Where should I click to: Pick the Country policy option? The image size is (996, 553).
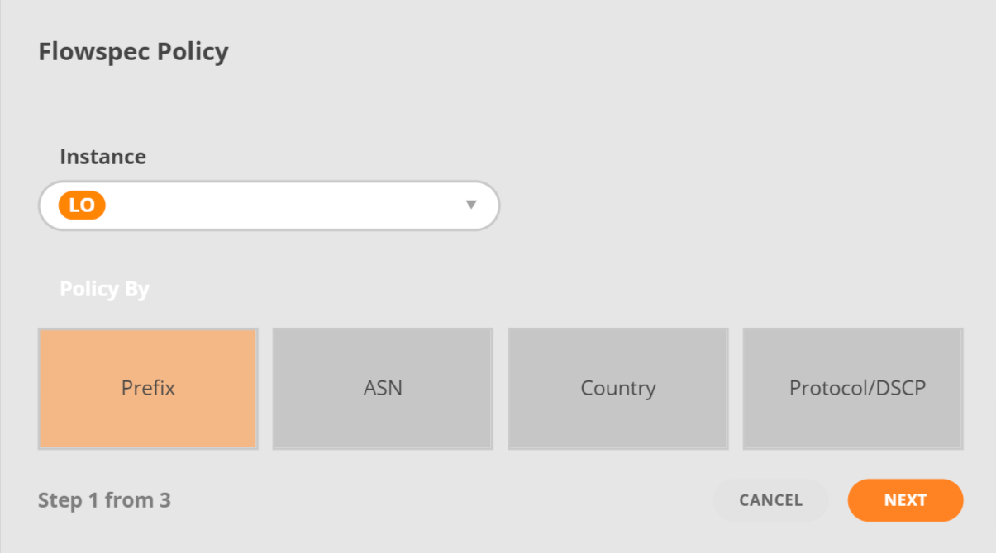(x=618, y=389)
